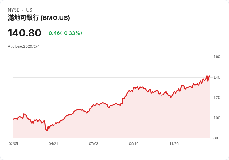The image size is (229, 160).
Task: Click the 160 y-axis price label
Action: (217, 57)
